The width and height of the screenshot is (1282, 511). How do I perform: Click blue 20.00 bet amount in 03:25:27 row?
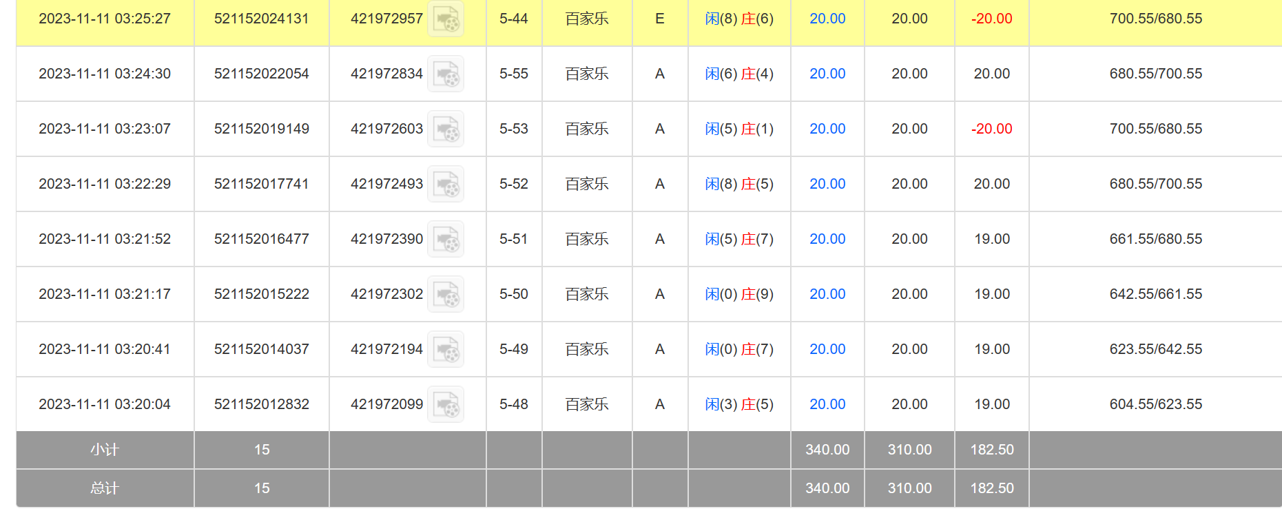point(827,19)
